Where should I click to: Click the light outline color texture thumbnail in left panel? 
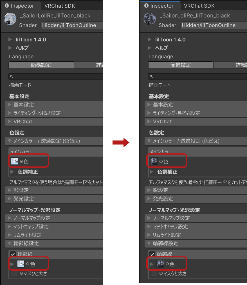[x=21, y=264]
